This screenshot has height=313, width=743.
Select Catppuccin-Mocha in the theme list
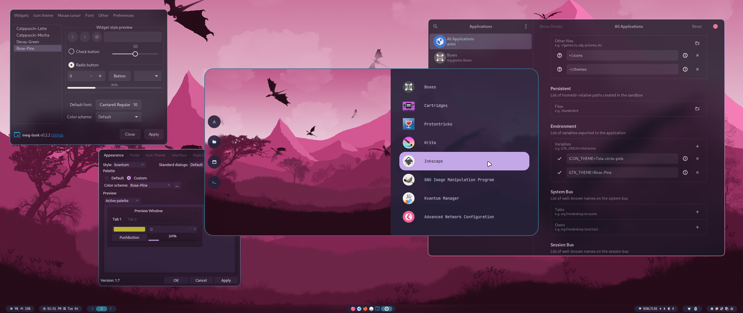pyautogui.click(x=33, y=35)
